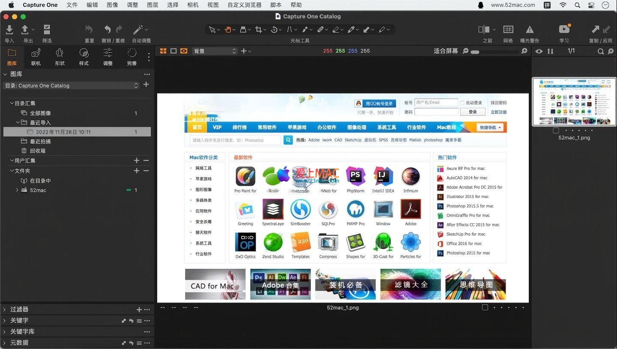This screenshot has width=617, height=349.
Task: Open the catalog dropdown Capture One Catalog
Action: (71, 86)
